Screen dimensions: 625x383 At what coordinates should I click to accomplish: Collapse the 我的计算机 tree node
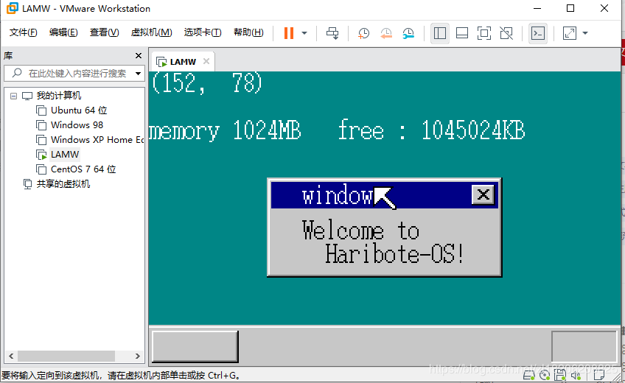tap(13, 96)
